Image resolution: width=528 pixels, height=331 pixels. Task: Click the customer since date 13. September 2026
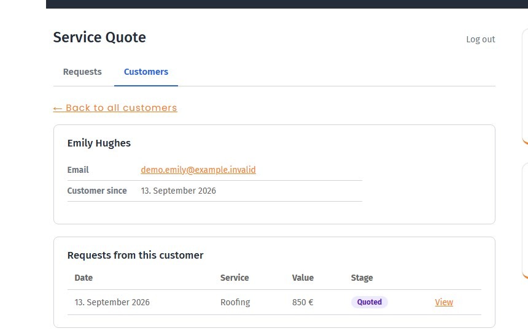pos(179,191)
